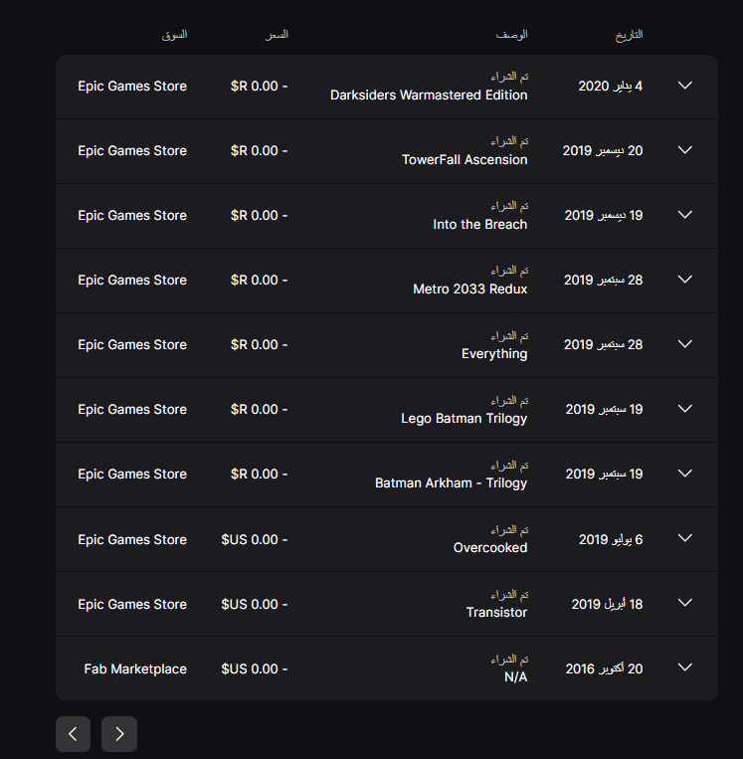The width and height of the screenshot is (743, 759).
Task: Expand the Into the Breach row chevron
Action: click(x=685, y=215)
